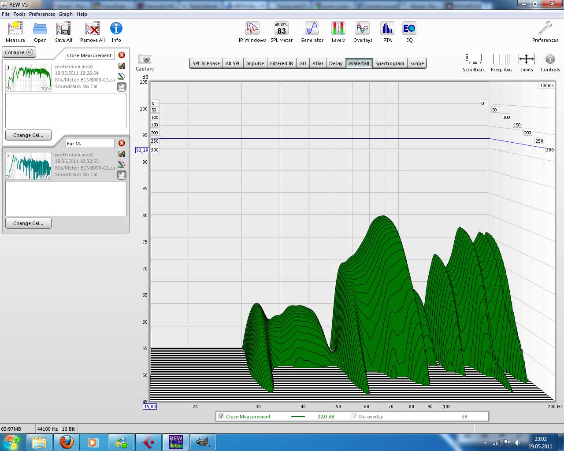Toggle the Close Measurement checkbox

tap(222, 417)
